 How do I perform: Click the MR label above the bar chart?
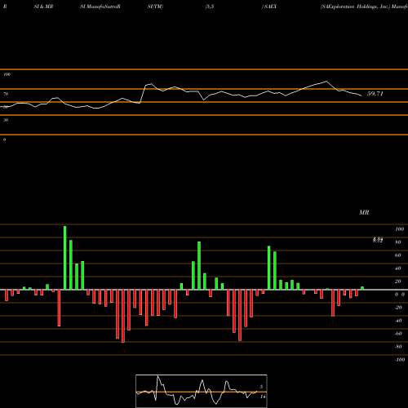pyautogui.click(x=364, y=212)
